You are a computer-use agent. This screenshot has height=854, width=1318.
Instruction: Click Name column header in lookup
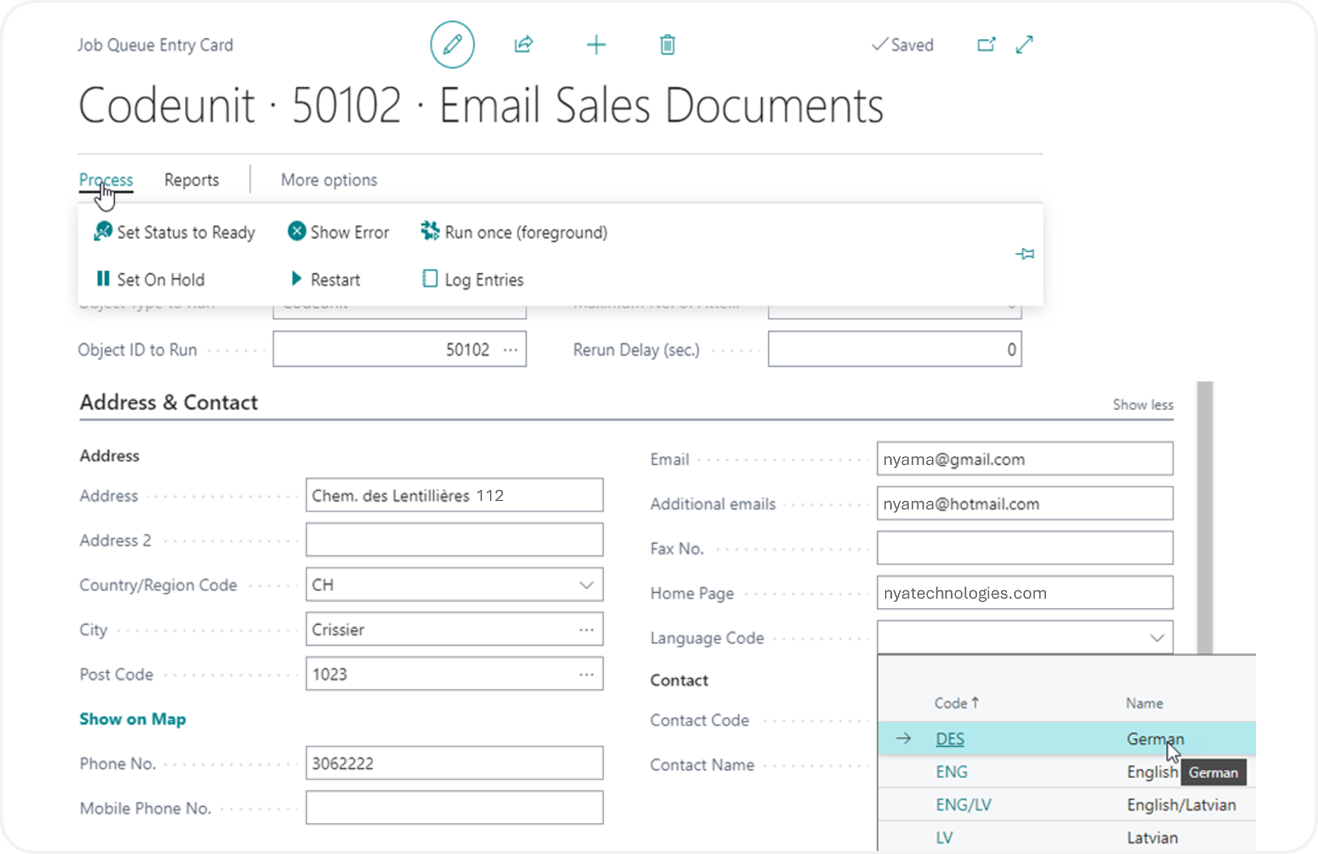pos(1144,703)
